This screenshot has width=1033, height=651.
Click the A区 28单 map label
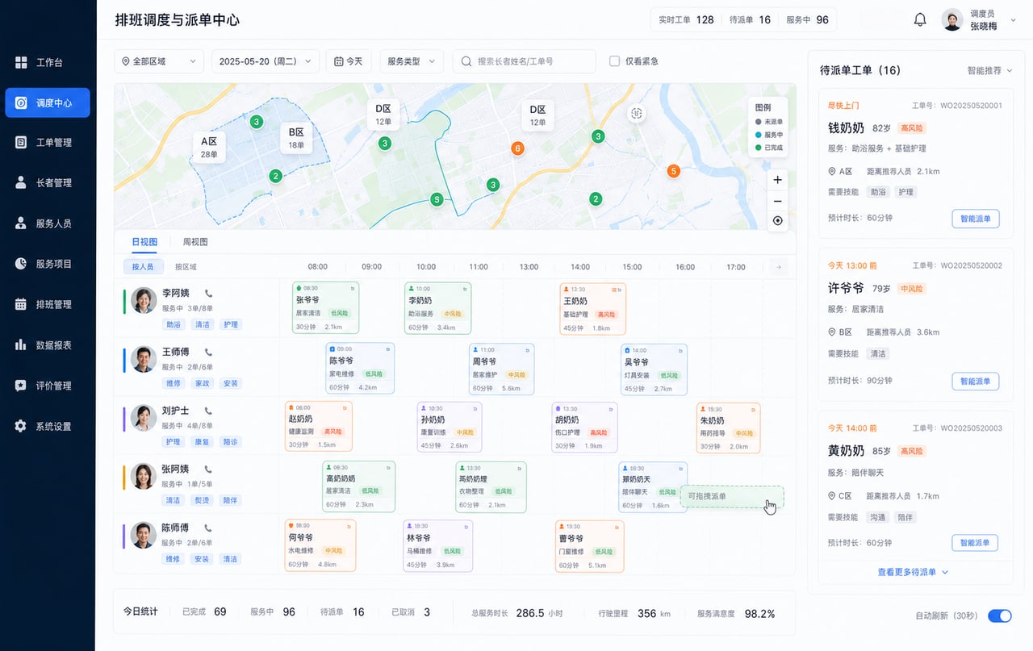pos(209,147)
